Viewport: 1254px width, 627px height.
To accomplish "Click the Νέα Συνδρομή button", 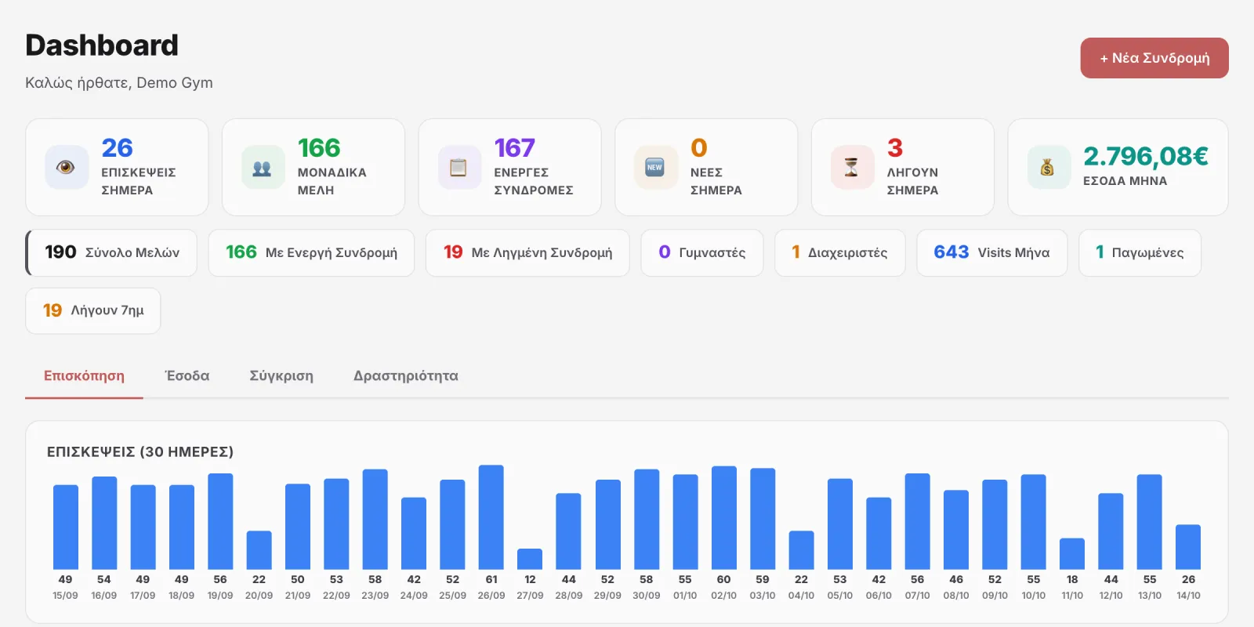I will (x=1154, y=58).
